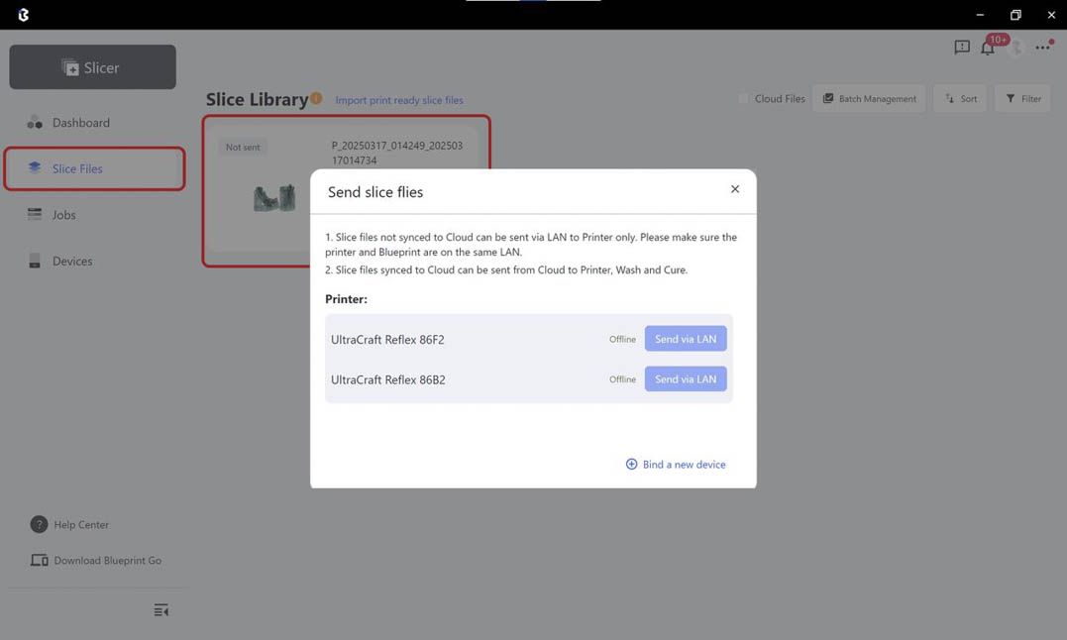This screenshot has width=1067, height=640.
Task: Click the Slice Library info icon
Action: point(316,98)
